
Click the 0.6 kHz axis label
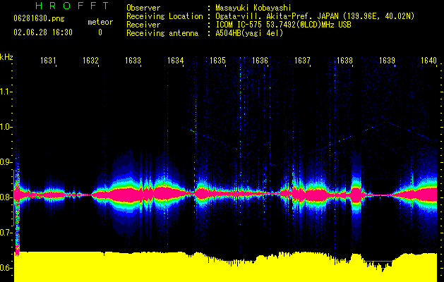pyautogui.click(x=5, y=268)
